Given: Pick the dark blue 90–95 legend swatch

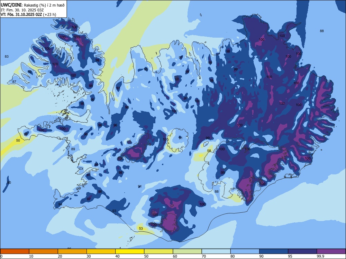Looking at the screenshot, I should pos(274,251).
